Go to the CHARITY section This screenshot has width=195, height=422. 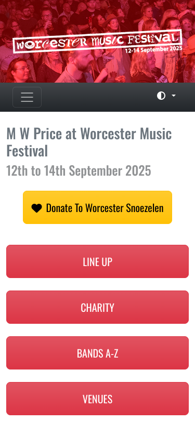98,307
